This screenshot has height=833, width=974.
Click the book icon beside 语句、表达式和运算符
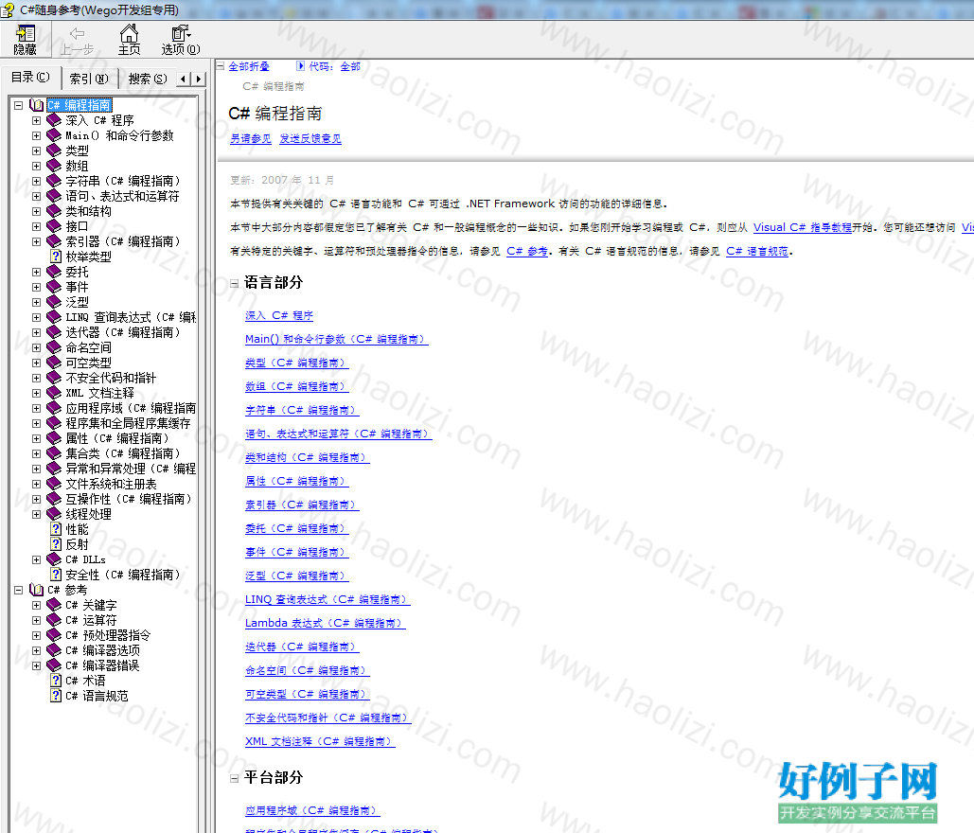[x=54, y=196]
